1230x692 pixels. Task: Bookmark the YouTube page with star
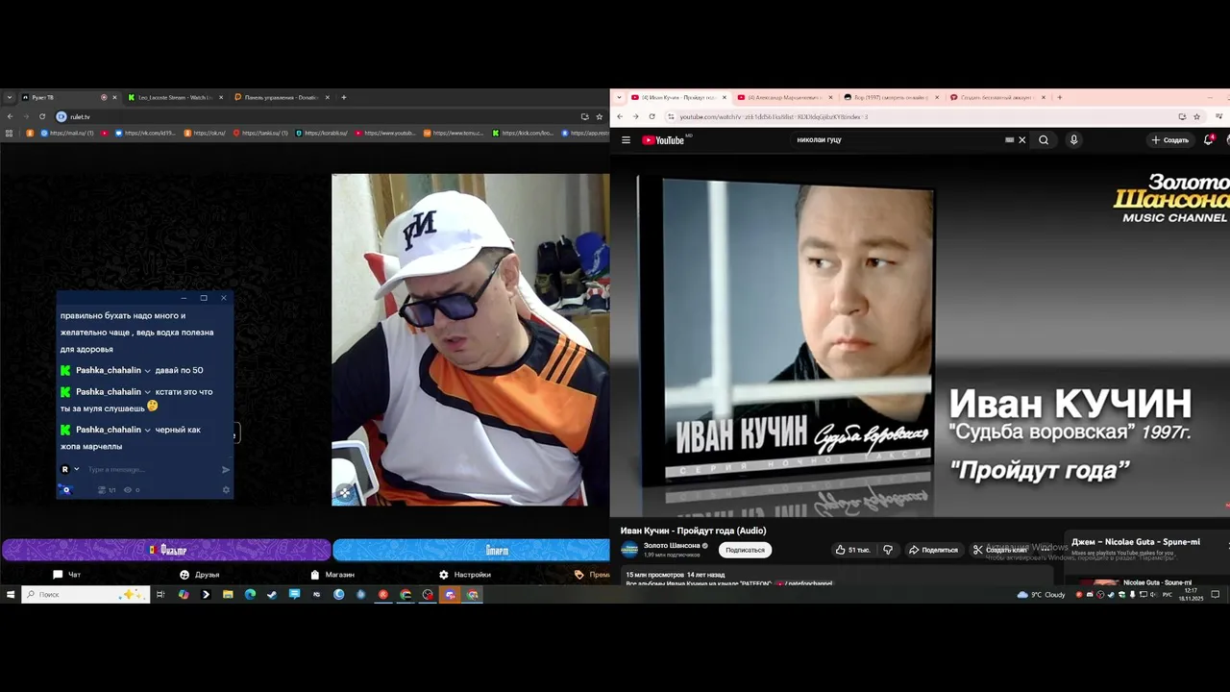point(1196,116)
